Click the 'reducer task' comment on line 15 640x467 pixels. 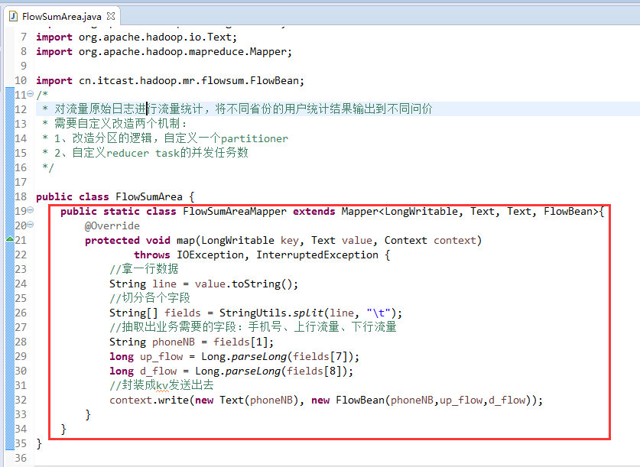[145, 153]
